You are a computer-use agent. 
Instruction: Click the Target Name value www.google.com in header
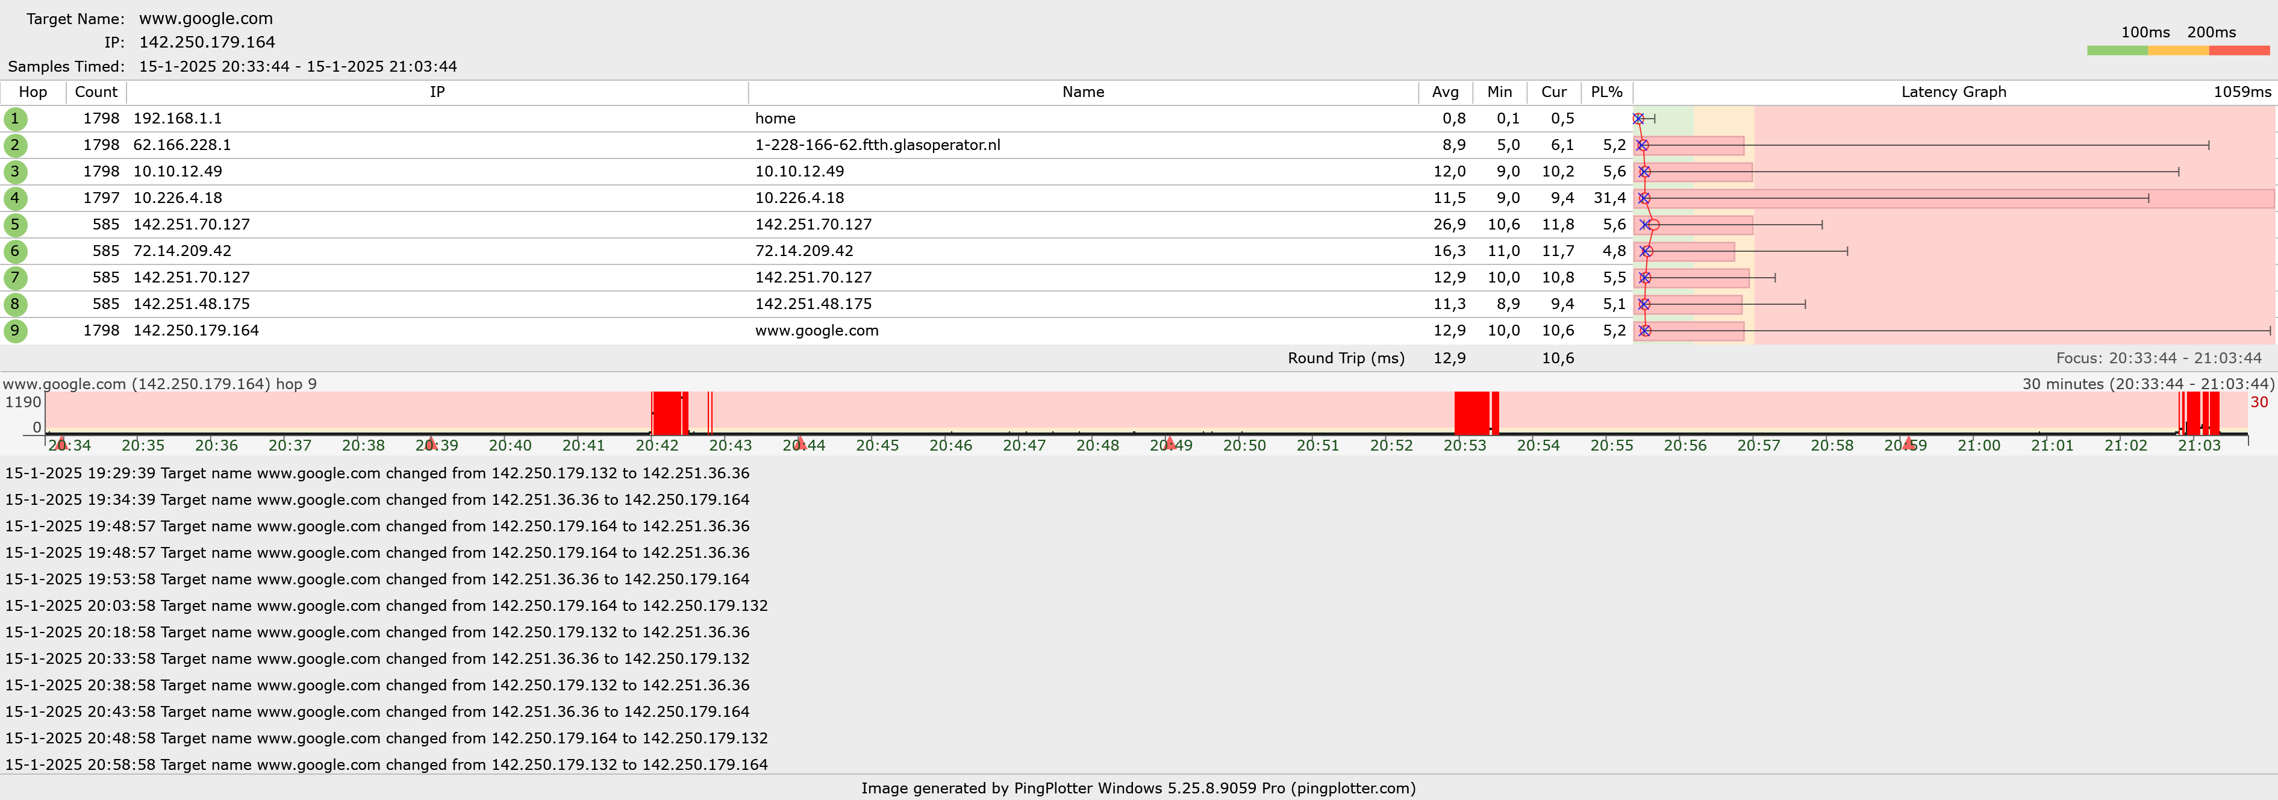point(206,19)
